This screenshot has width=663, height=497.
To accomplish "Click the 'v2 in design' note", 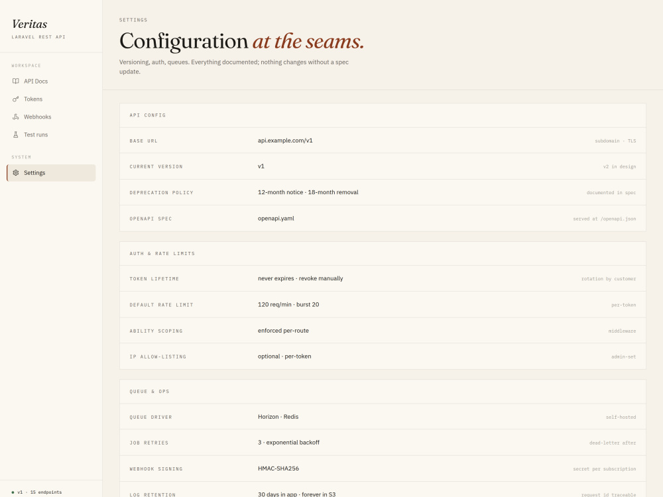I will click(x=619, y=166).
